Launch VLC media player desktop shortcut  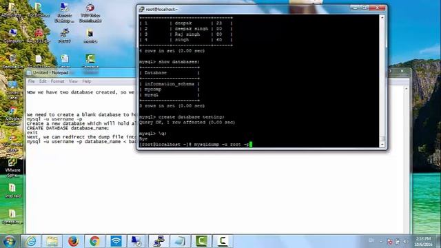click(12, 143)
